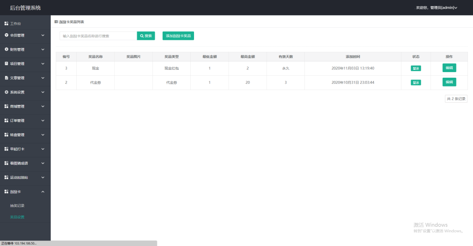Select the 奖品设置 submenu item
This screenshot has width=473, height=246.
pyautogui.click(x=17, y=217)
